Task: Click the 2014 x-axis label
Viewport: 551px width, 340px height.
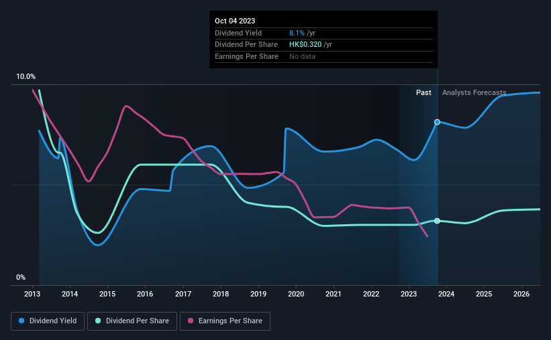Action: 70,294
